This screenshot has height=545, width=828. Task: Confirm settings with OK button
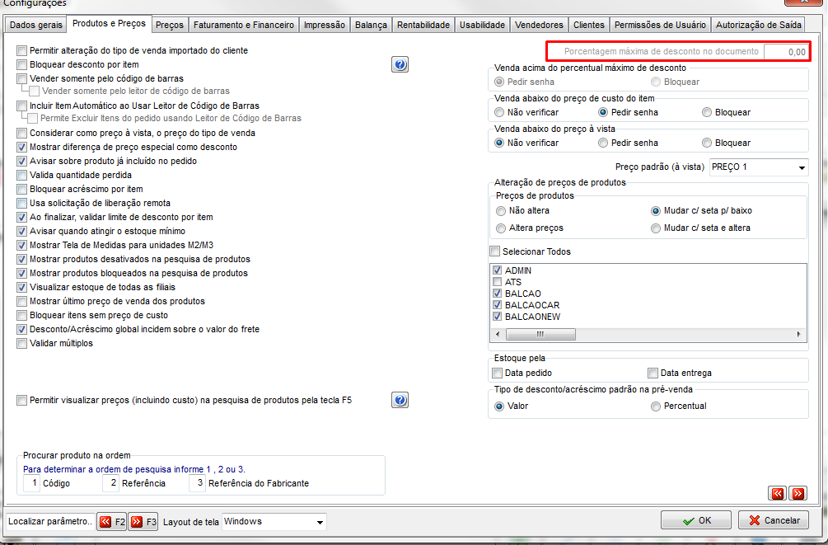[x=696, y=520]
